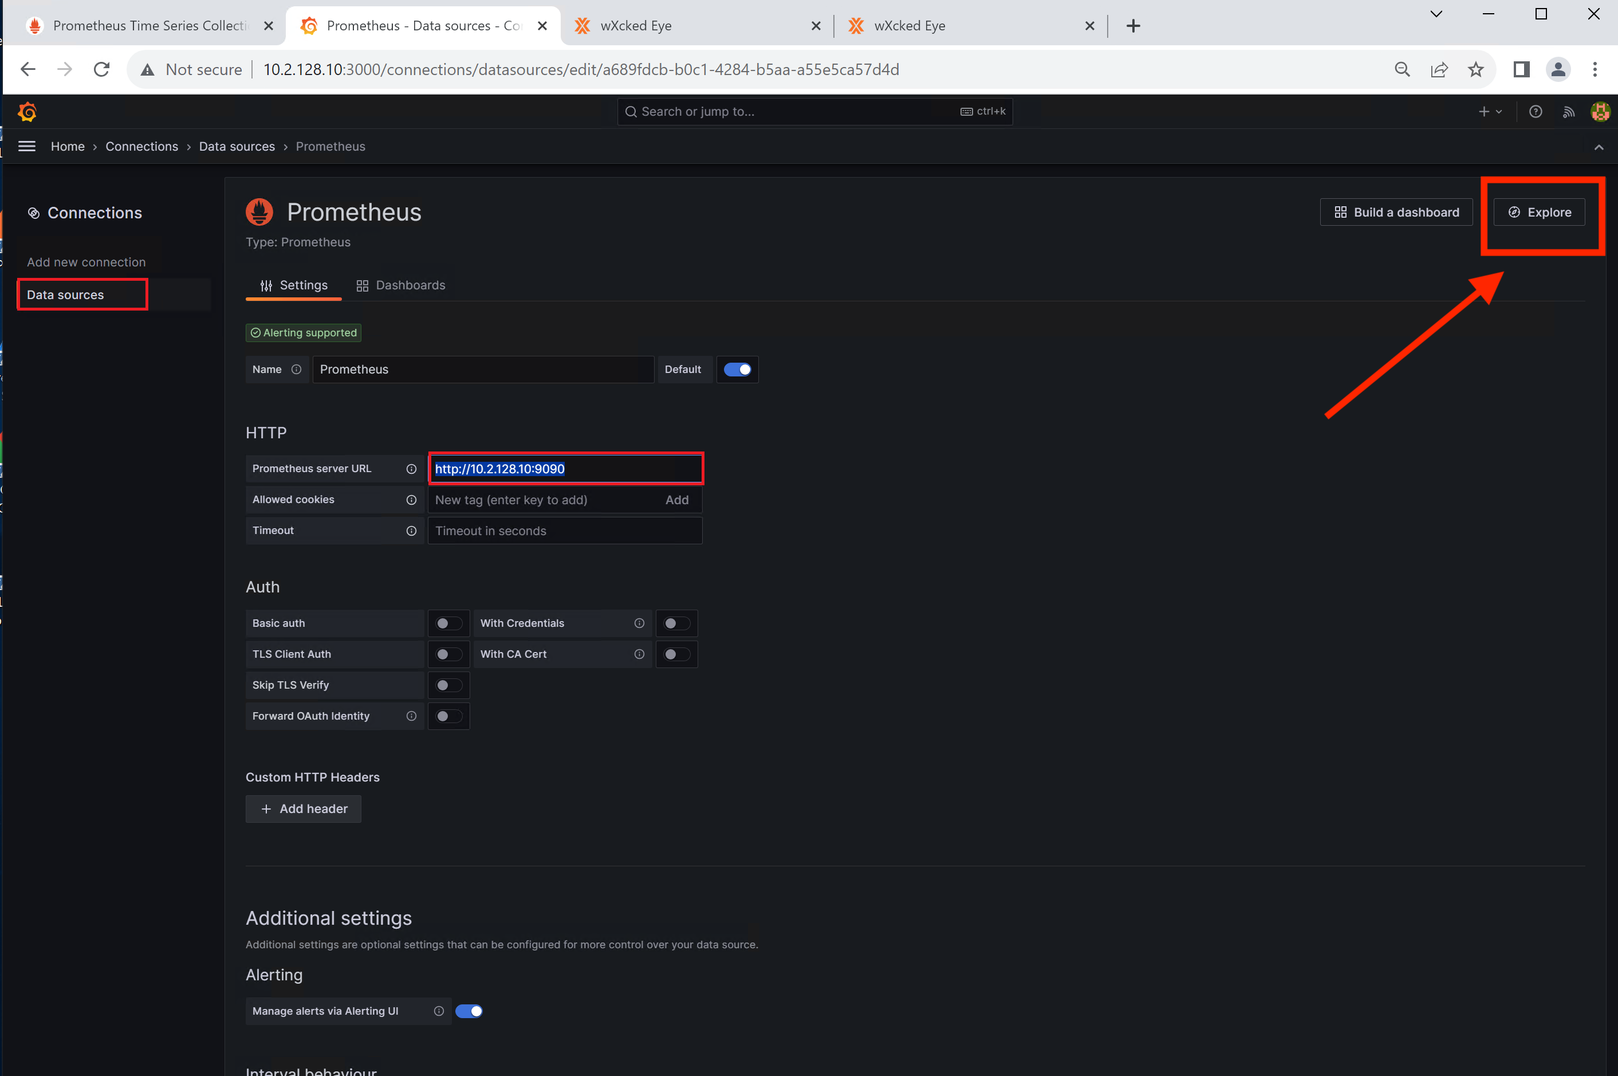Expand the plus add-new dropdown in header
1618x1076 pixels.
pos(1490,111)
